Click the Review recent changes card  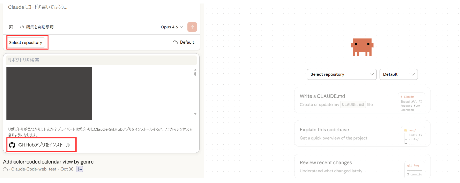pos(362,166)
